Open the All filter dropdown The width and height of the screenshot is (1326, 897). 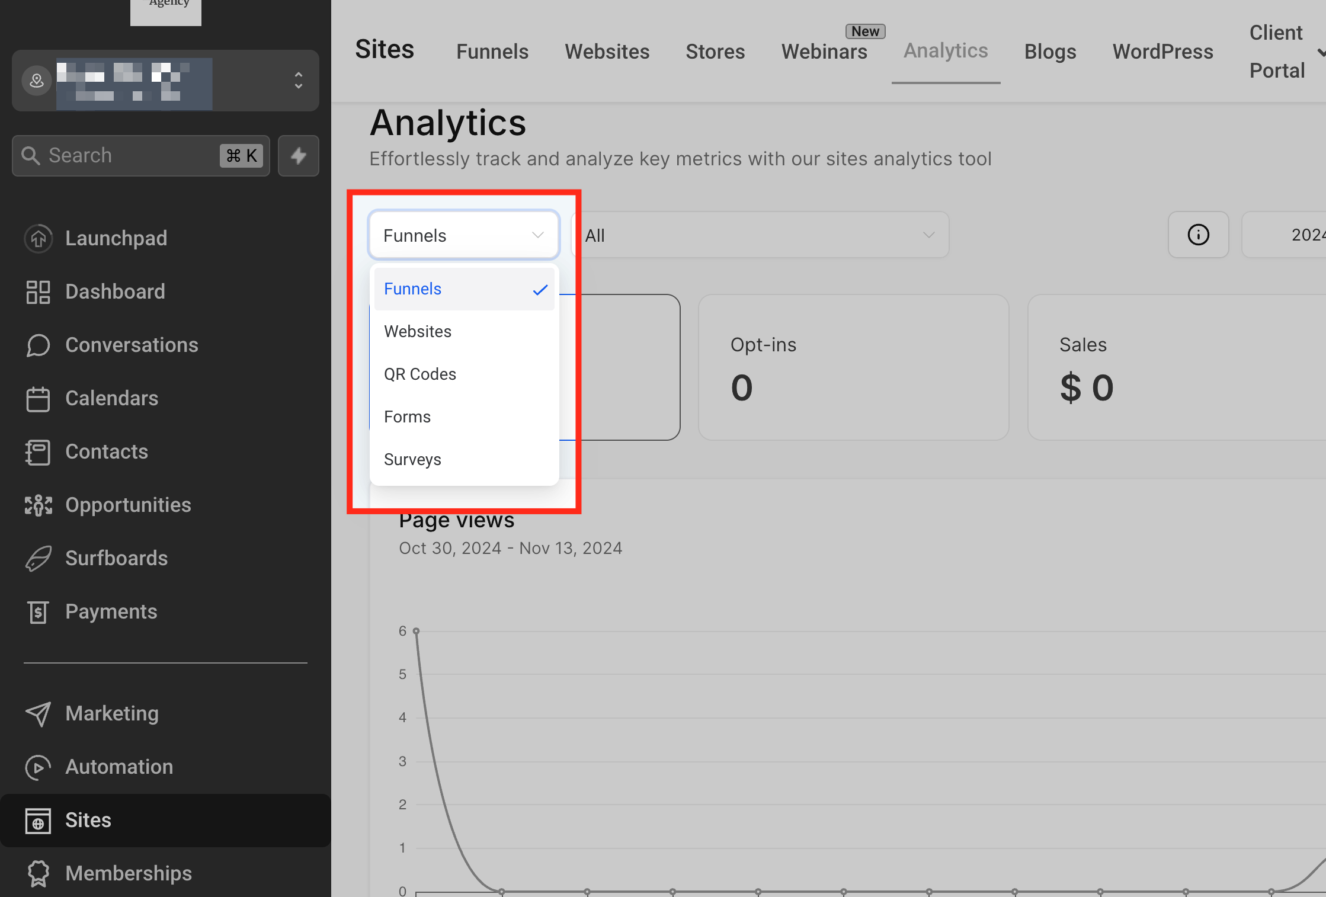click(760, 235)
